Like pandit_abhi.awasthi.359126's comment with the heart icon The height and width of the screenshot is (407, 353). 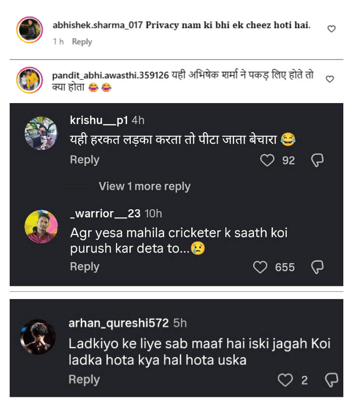[x=331, y=77]
